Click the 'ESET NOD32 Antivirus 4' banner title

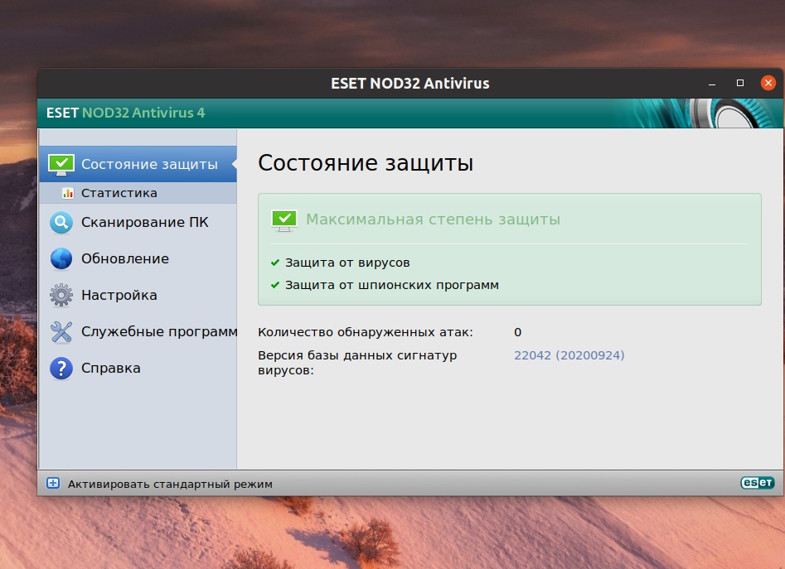tap(126, 113)
